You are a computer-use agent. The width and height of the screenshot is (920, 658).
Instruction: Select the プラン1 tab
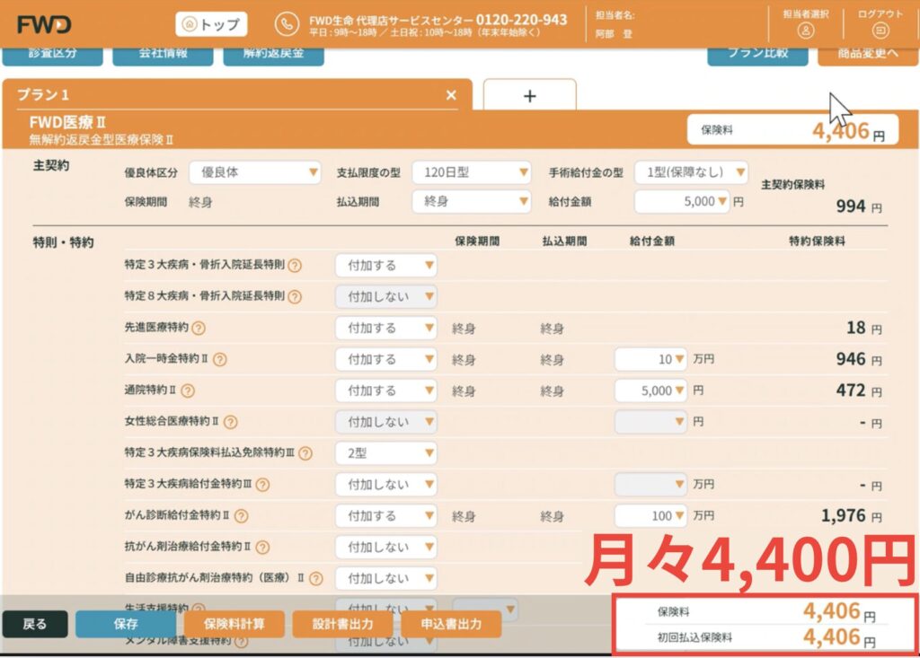point(237,94)
